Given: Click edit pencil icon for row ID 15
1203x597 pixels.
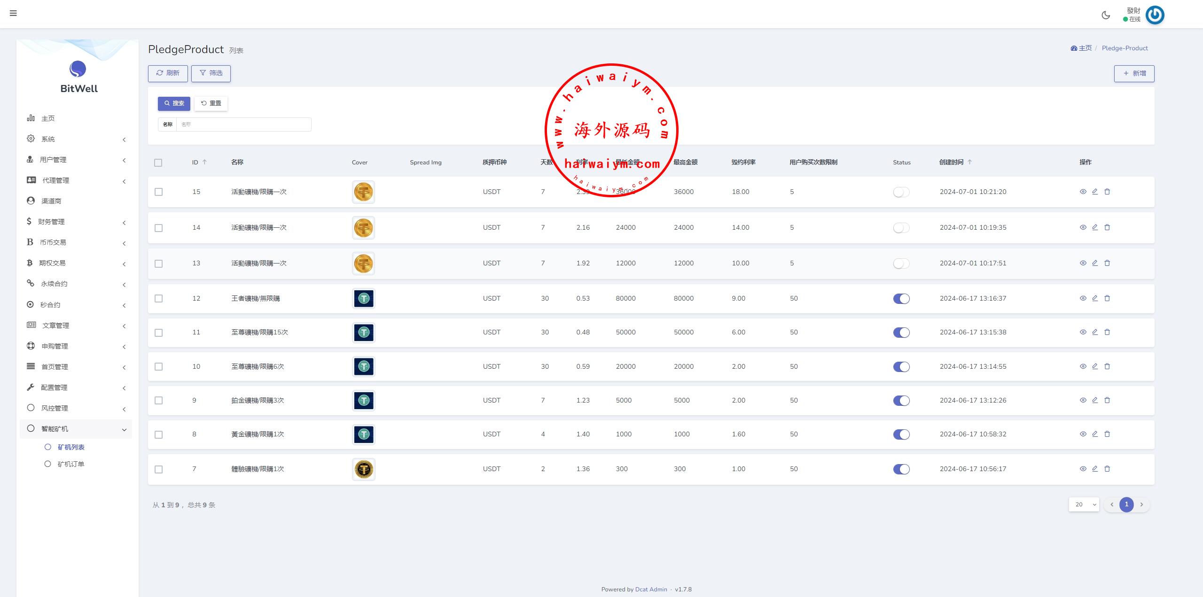Looking at the screenshot, I should coord(1094,192).
